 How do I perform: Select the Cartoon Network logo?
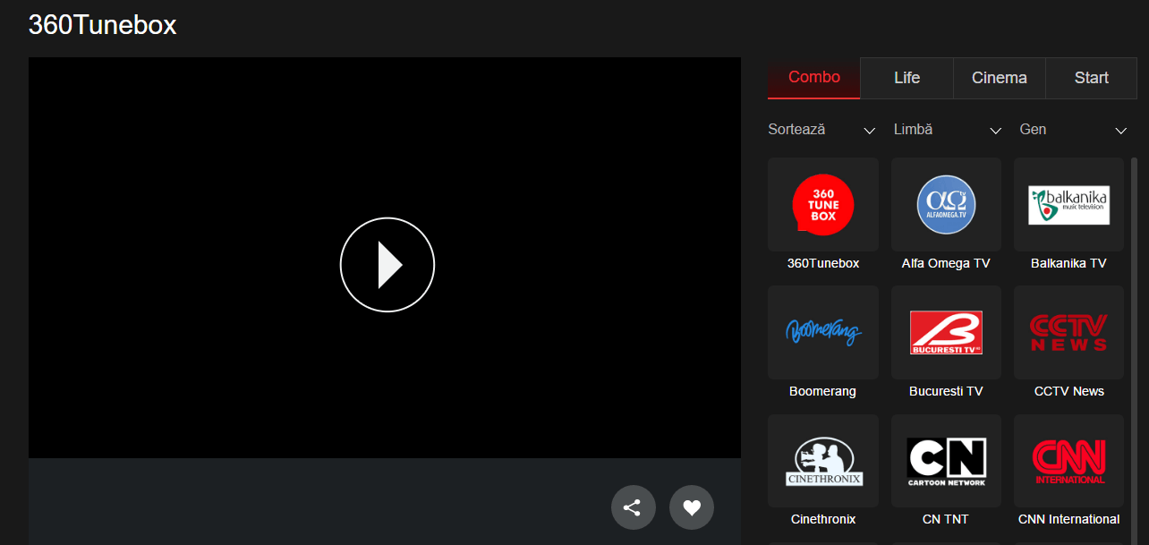coord(946,460)
